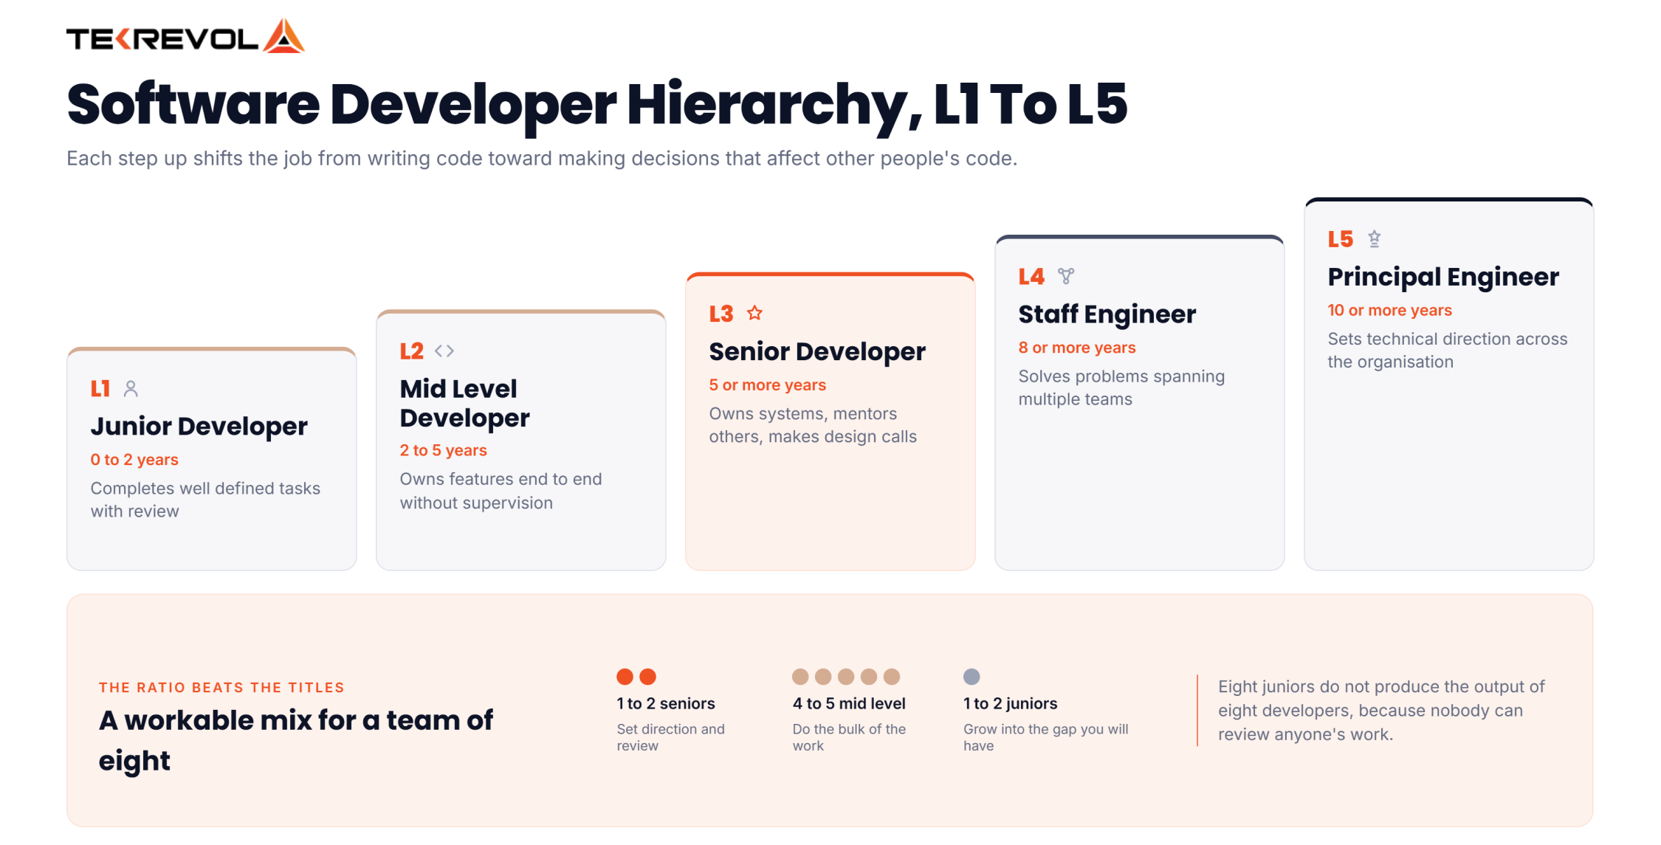The height and width of the screenshot is (845, 1661).
Task: Click the code brackets icon beside L2
Action: pos(444,351)
